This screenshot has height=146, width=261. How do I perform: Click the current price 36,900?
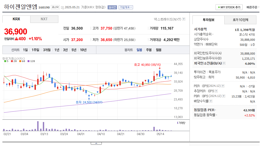pos(16,31)
